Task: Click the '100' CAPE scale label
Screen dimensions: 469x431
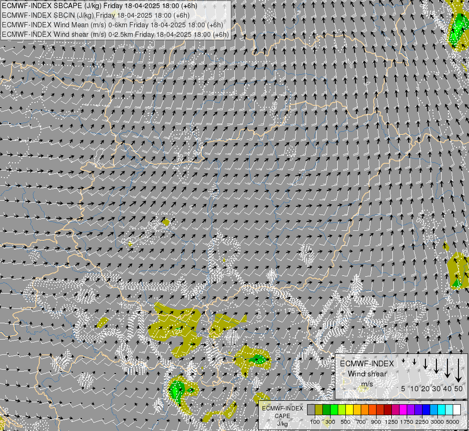Action: click(315, 422)
